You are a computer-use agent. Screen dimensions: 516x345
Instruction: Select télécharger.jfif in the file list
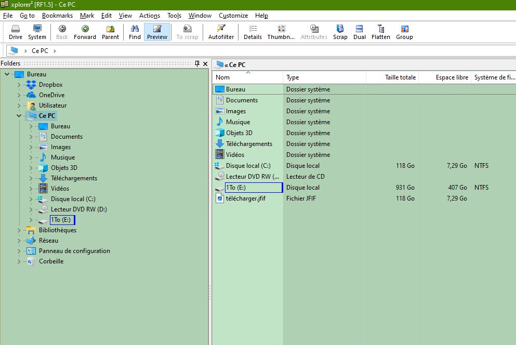point(245,198)
